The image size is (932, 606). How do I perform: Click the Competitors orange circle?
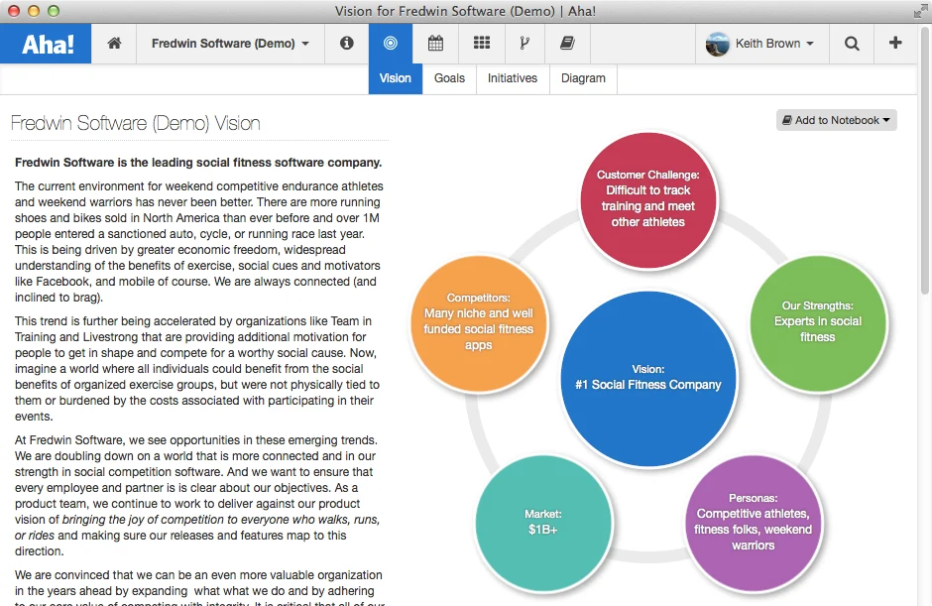(479, 323)
